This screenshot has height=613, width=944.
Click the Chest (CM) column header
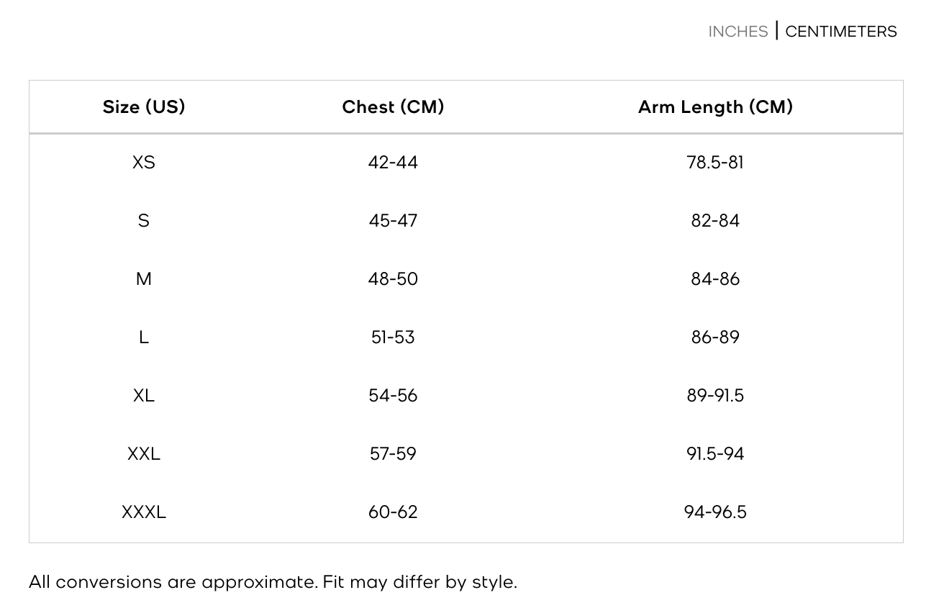coord(393,107)
